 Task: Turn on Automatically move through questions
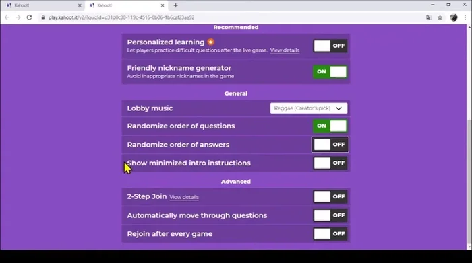(x=330, y=215)
